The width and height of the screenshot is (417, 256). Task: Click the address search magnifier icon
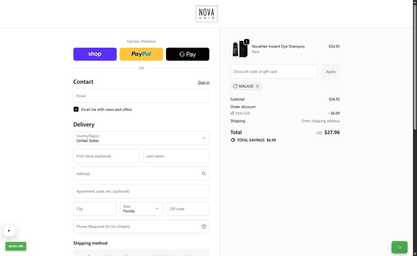[204, 174]
